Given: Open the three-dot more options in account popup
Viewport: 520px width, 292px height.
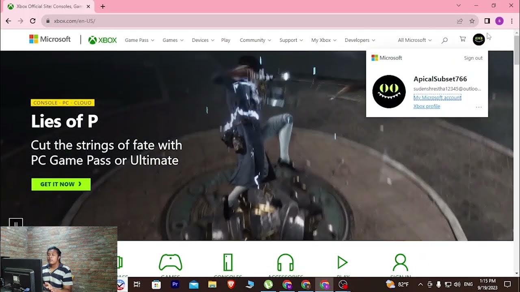Looking at the screenshot, I should [479, 107].
